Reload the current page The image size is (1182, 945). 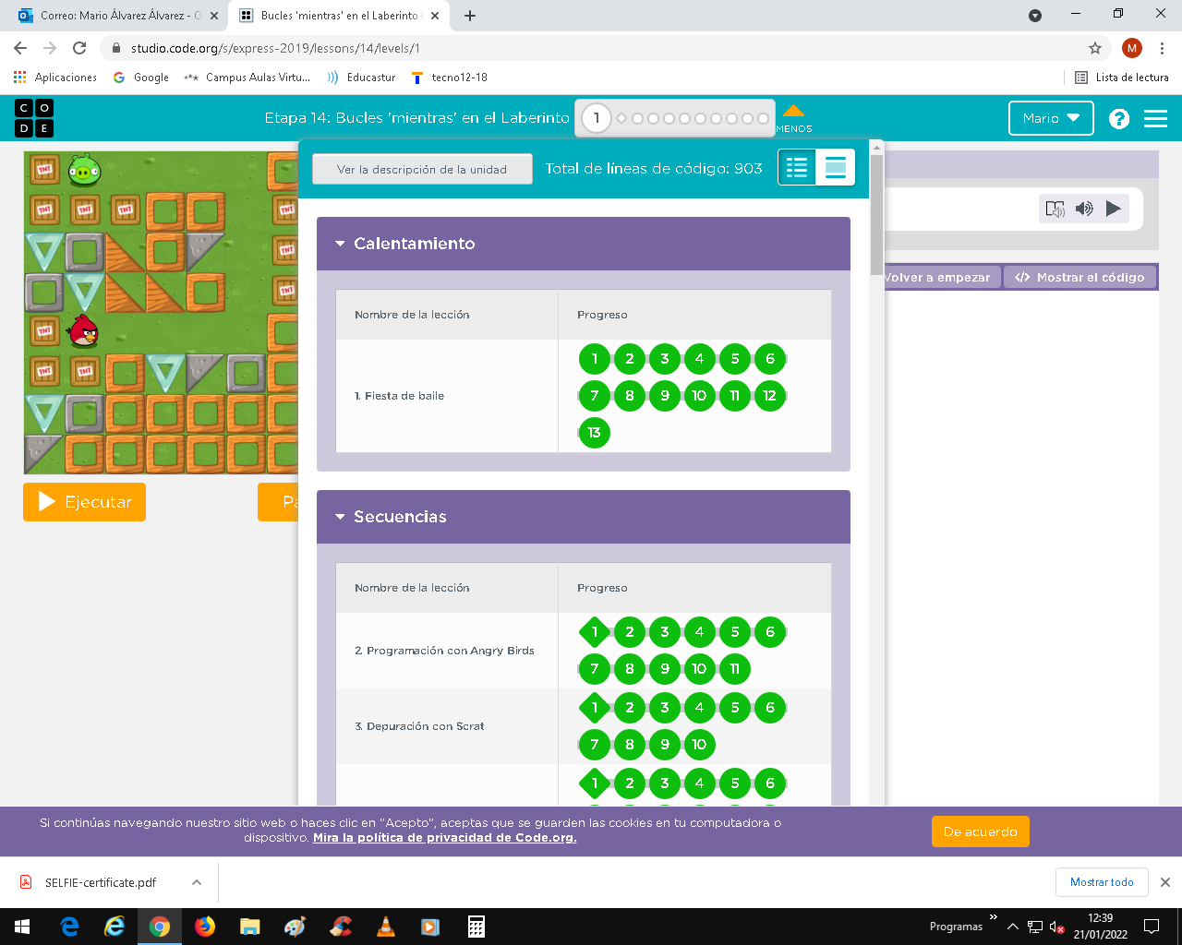click(x=79, y=48)
